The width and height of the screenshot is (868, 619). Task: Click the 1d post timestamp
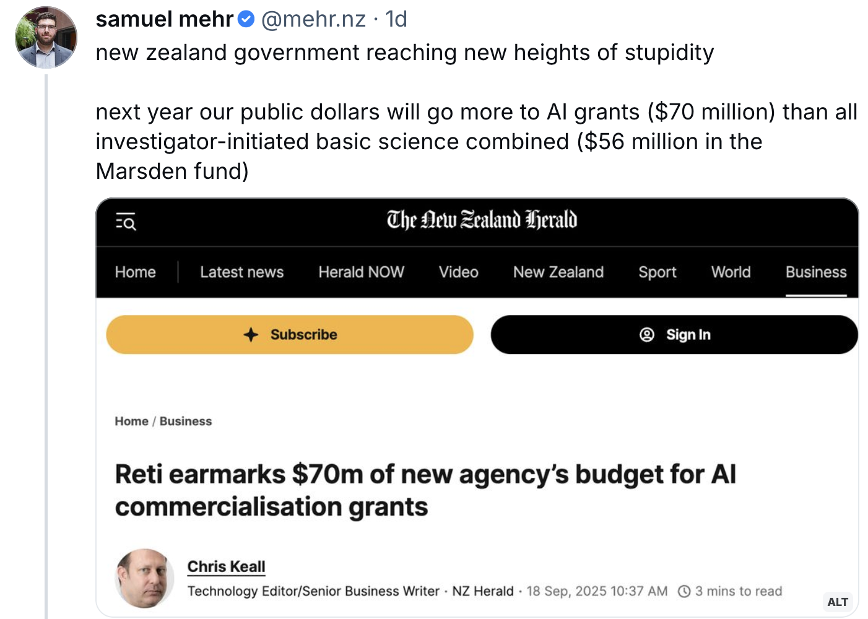tap(396, 19)
